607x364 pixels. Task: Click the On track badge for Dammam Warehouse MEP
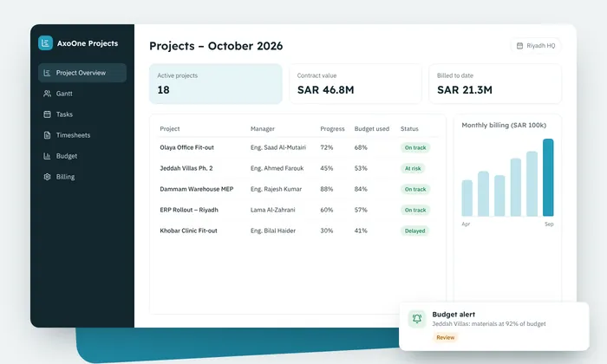click(x=415, y=189)
